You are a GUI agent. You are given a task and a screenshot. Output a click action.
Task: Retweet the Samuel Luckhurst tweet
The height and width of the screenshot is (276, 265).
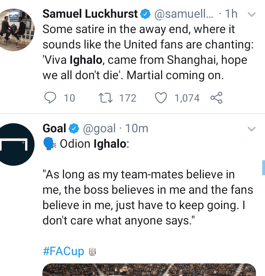(x=106, y=97)
